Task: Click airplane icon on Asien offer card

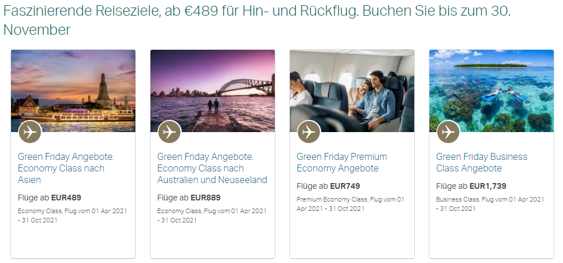Action: point(30,132)
